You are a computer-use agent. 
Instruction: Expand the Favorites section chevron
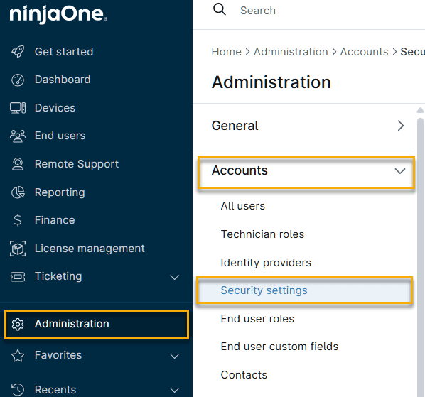point(175,356)
